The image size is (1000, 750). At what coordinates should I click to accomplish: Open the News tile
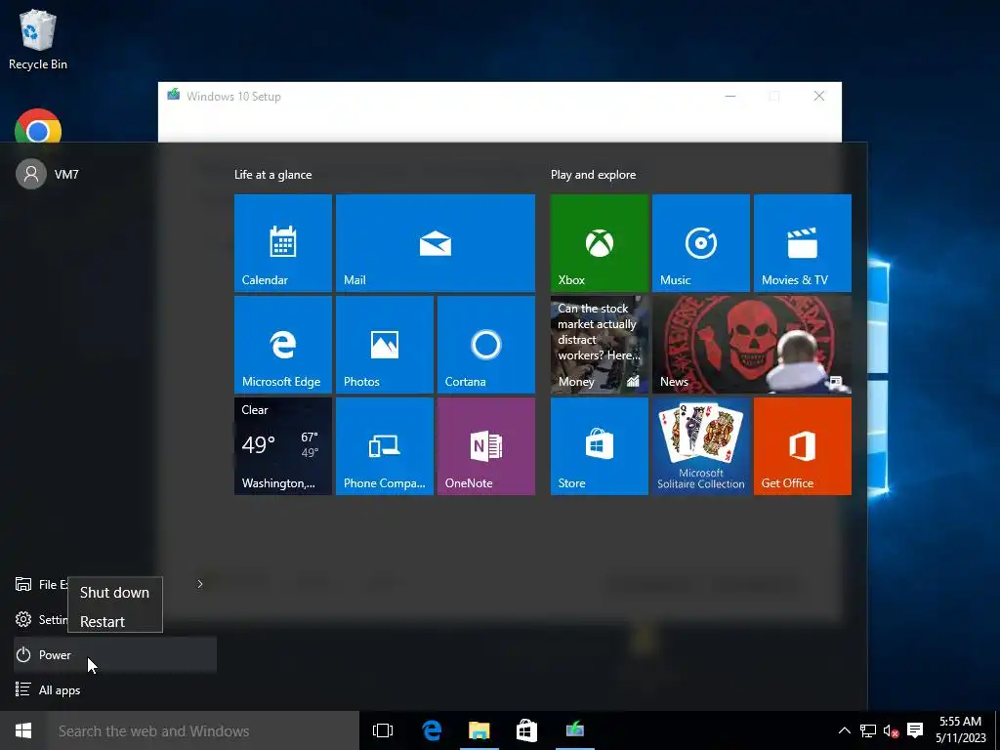coord(751,345)
